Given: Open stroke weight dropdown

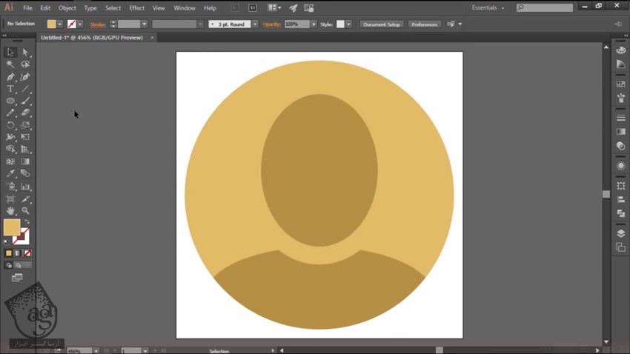Looking at the screenshot, I should click(145, 24).
